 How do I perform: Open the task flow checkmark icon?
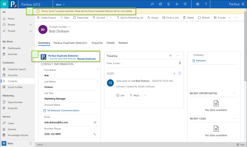pos(160,4)
